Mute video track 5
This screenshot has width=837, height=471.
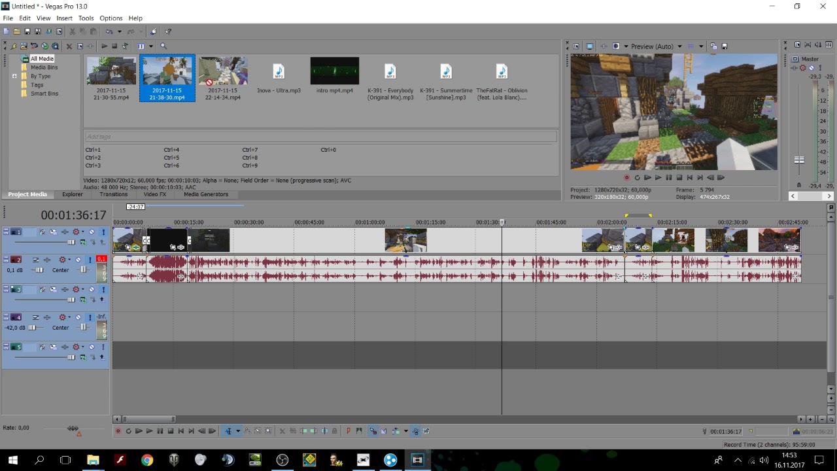coord(92,347)
